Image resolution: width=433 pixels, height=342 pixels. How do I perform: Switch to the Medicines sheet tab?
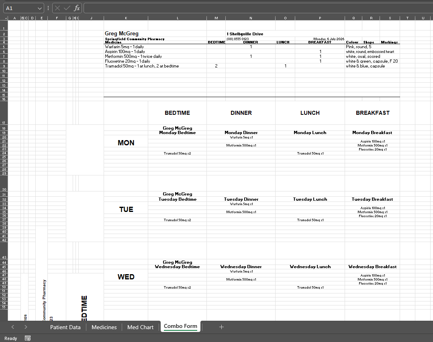(x=104, y=327)
